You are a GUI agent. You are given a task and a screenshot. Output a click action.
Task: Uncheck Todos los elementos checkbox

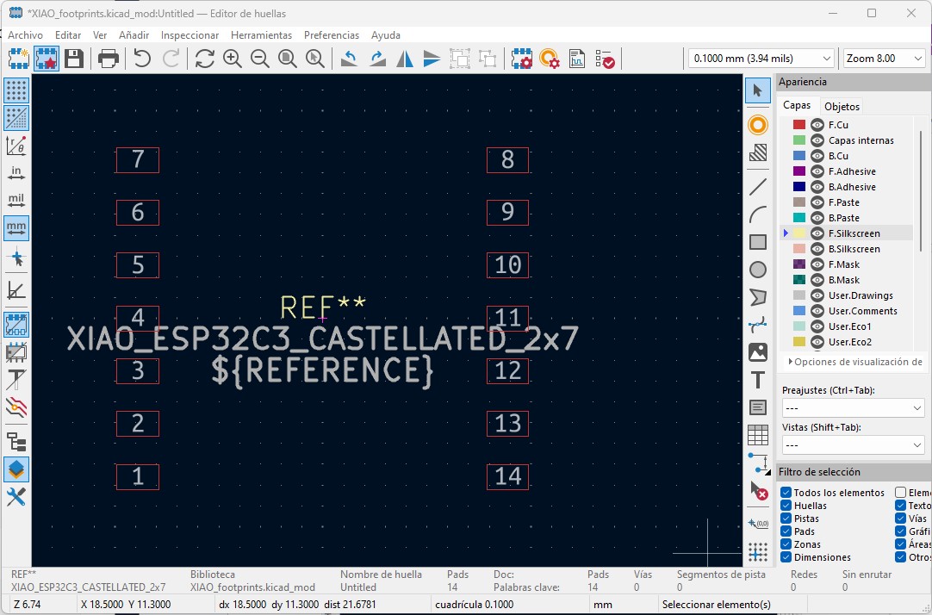pos(786,493)
